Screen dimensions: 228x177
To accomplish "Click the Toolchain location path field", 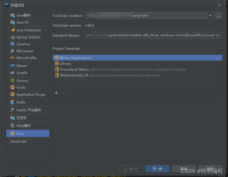I will click(x=146, y=15).
